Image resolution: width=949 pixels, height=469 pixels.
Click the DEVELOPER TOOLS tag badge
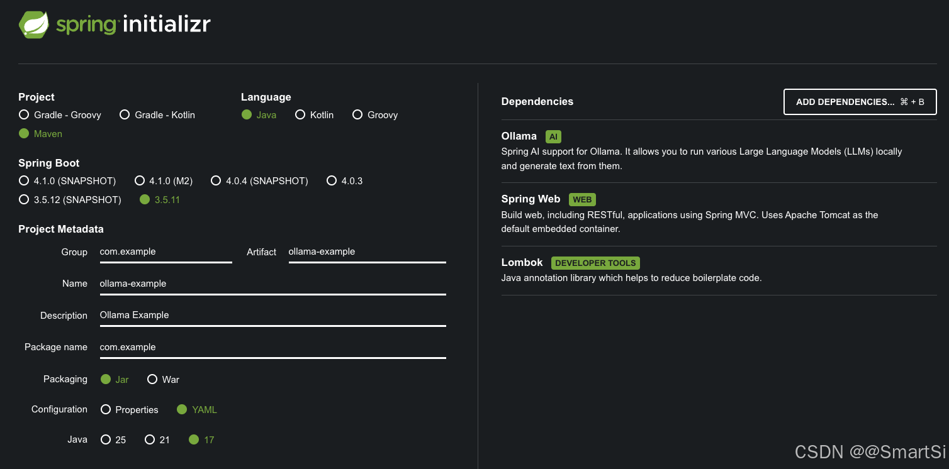595,263
